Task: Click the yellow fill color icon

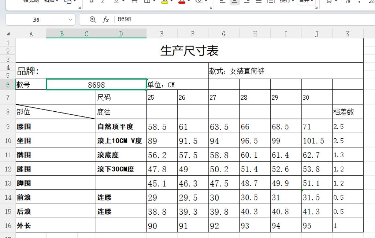Action: tap(164, 2)
